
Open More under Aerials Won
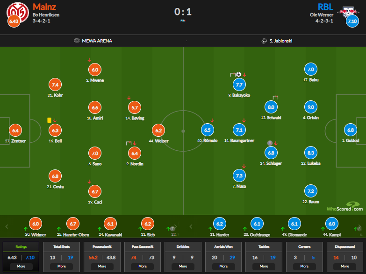coord(223,267)
